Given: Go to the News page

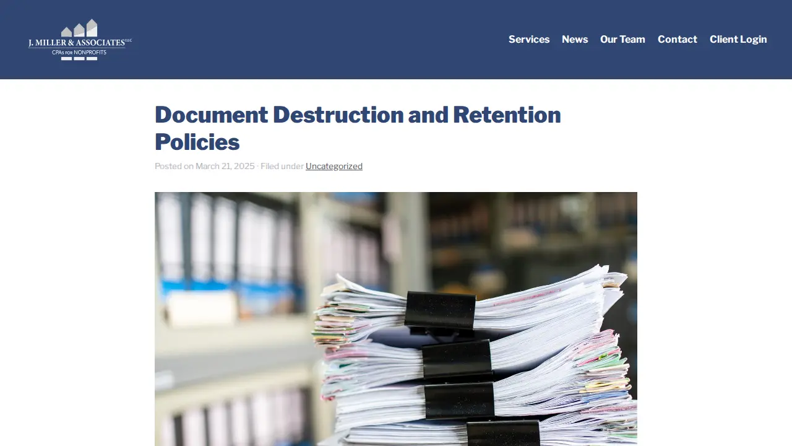Looking at the screenshot, I should coord(575,39).
